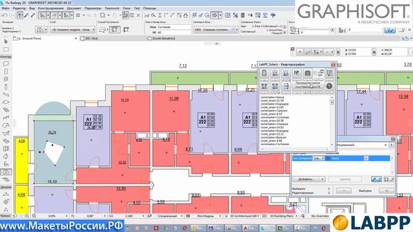
Task: Select the Text tool in toolbox
Action: [x=6, y=210]
